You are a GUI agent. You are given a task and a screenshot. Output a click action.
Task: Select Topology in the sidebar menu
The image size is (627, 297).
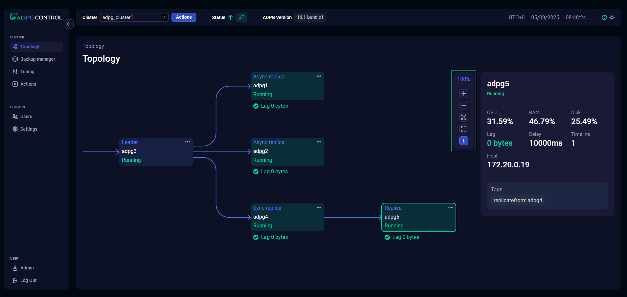pos(30,47)
